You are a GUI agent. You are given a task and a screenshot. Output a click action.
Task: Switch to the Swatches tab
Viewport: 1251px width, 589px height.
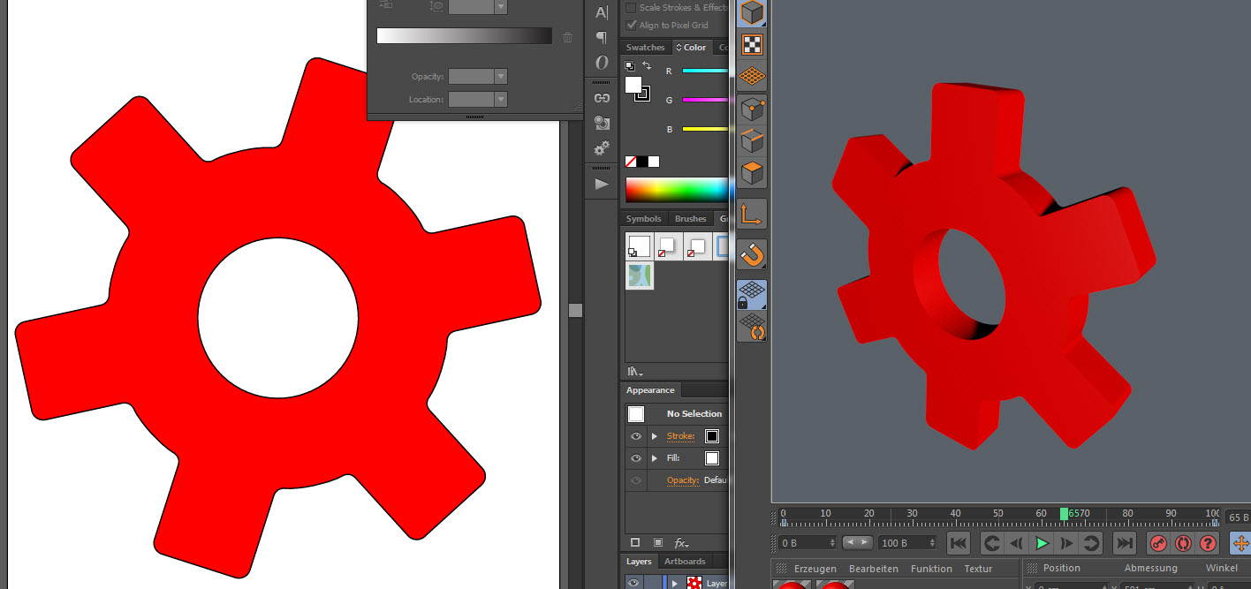click(645, 48)
